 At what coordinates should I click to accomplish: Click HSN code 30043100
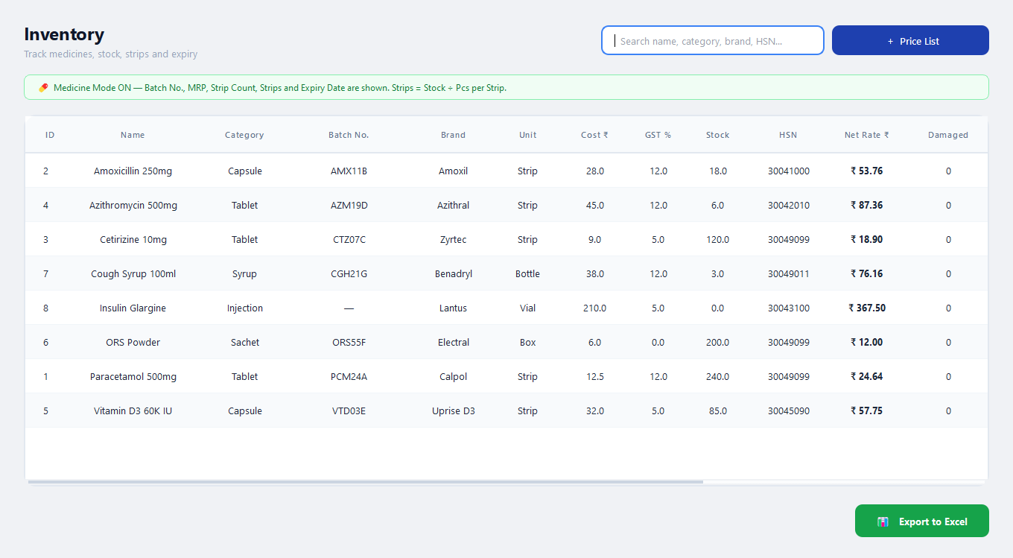(x=788, y=308)
